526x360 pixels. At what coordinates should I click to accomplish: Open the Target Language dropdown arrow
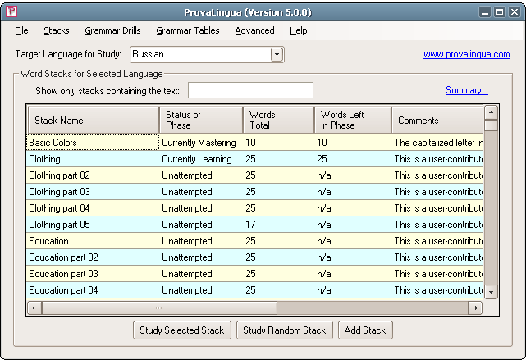[x=277, y=54]
